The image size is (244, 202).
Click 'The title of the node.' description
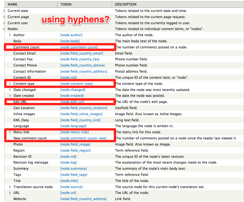pyautogui.click(x=132, y=181)
